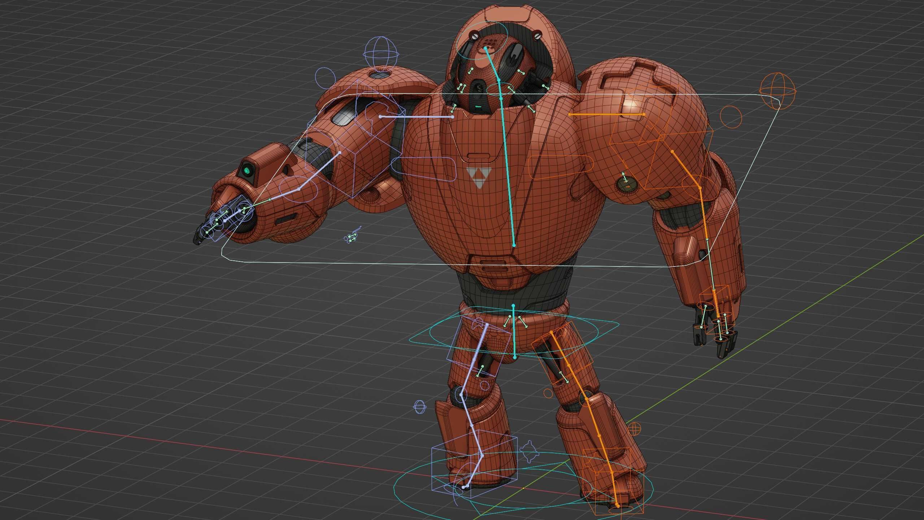Select the orange wireframe sphere control near the shoulder
The image size is (924, 520).
tap(777, 91)
